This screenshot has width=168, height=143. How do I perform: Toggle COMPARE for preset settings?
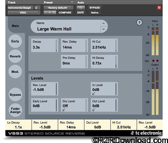(65, 12)
